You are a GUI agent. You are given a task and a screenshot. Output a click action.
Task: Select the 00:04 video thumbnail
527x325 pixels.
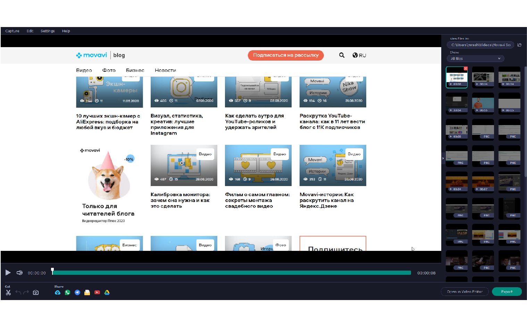pyautogui.click(x=457, y=182)
